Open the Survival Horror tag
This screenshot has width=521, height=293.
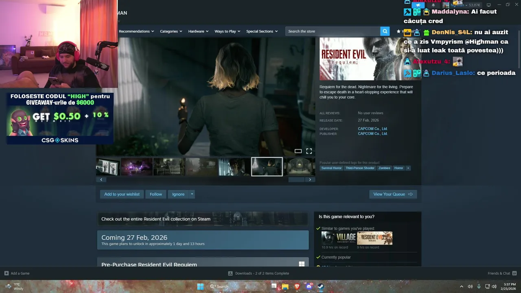pyautogui.click(x=331, y=168)
